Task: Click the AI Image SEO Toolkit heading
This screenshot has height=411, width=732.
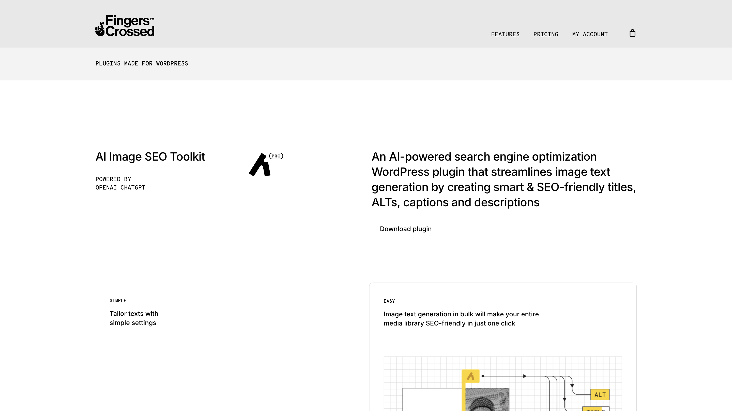Action: pyautogui.click(x=150, y=156)
